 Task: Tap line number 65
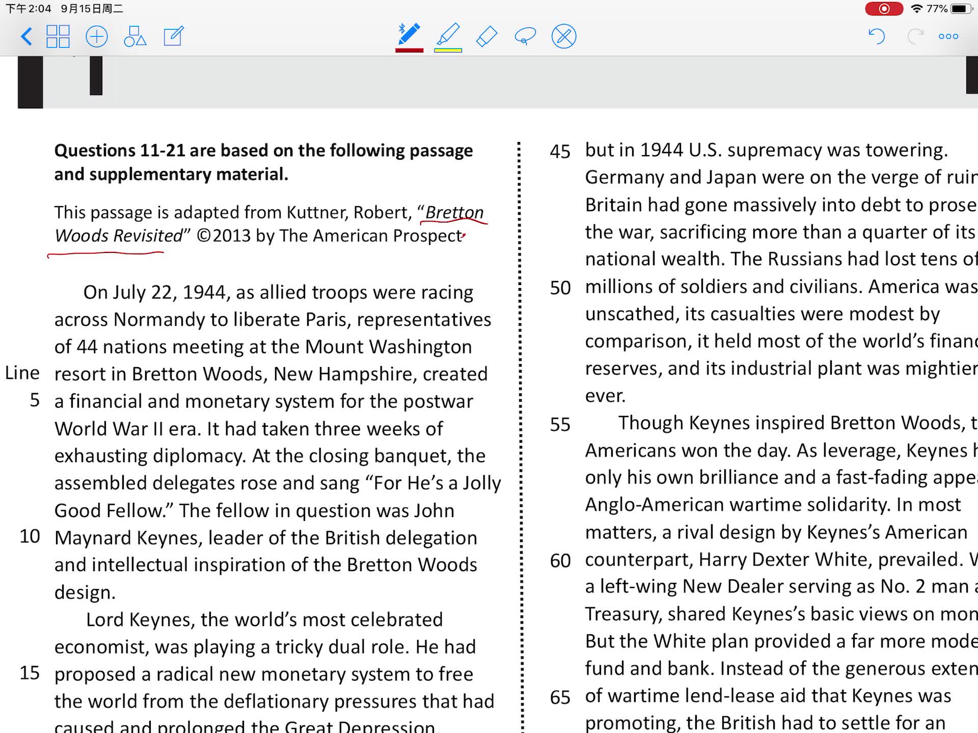click(x=560, y=697)
